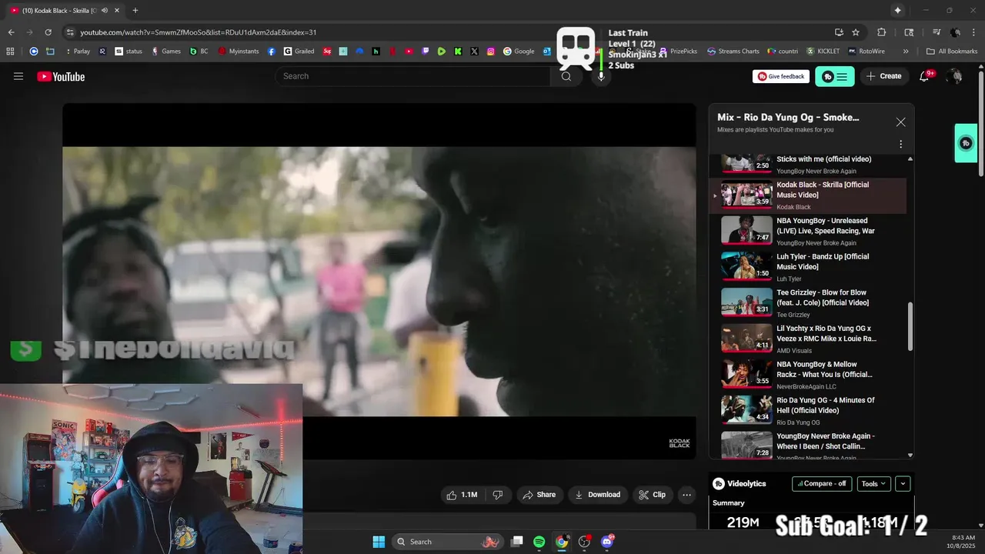The width and height of the screenshot is (985, 554).
Task: Open the Games bookmark
Action: coord(166,52)
